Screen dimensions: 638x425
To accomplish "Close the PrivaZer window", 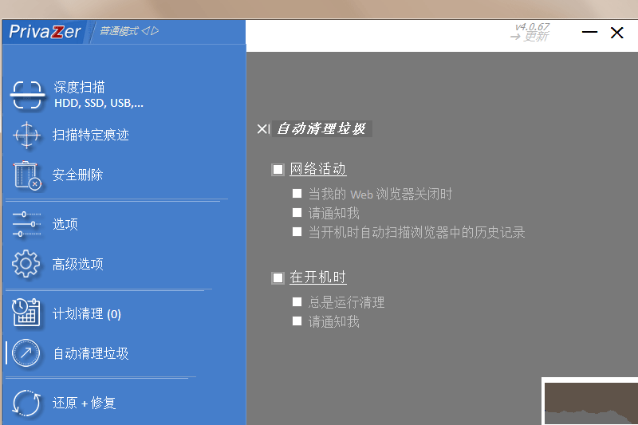I will [x=616, y=33].
